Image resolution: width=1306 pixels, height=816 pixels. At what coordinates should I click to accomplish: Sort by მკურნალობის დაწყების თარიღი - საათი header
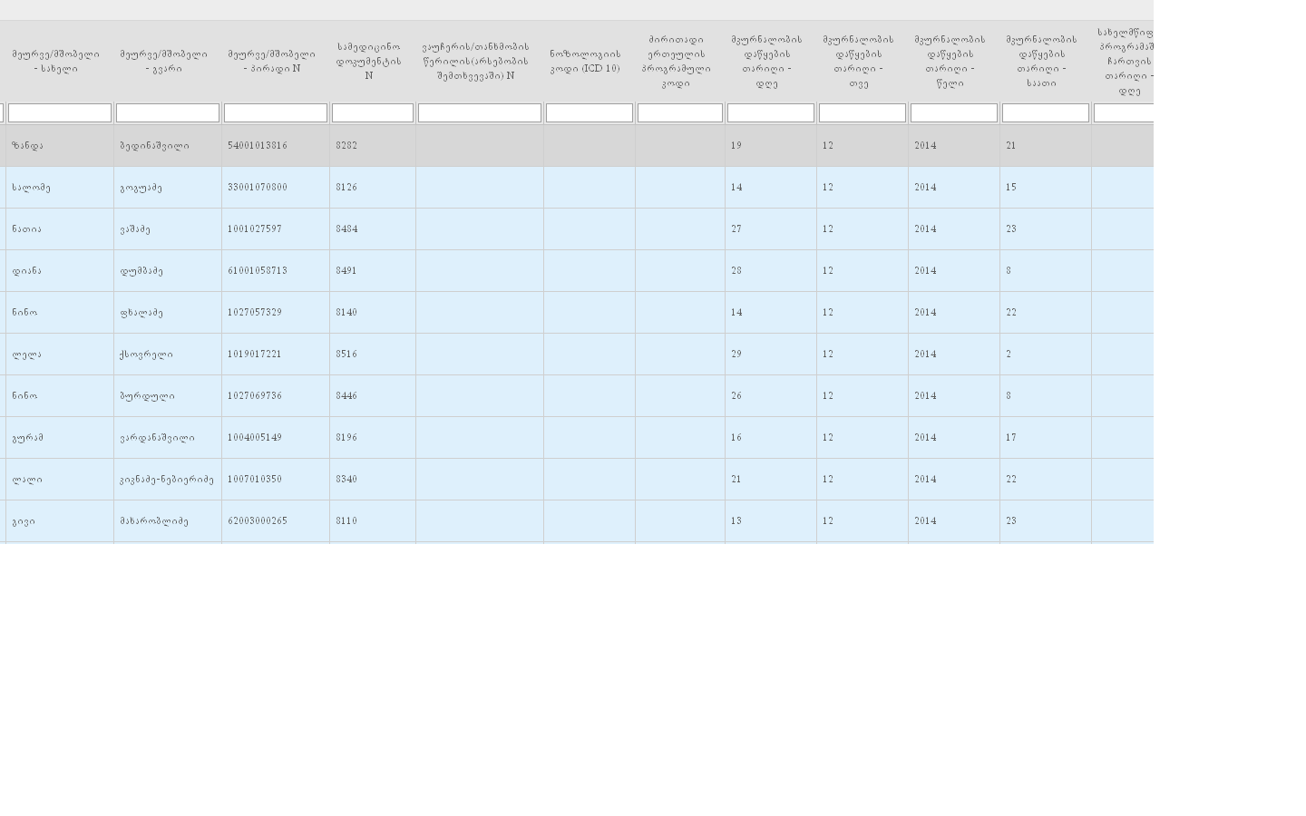[1042, 61]
